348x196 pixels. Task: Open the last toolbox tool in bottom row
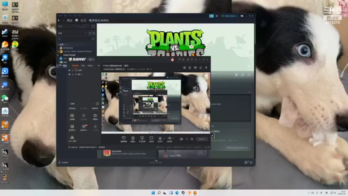[72, 139]
